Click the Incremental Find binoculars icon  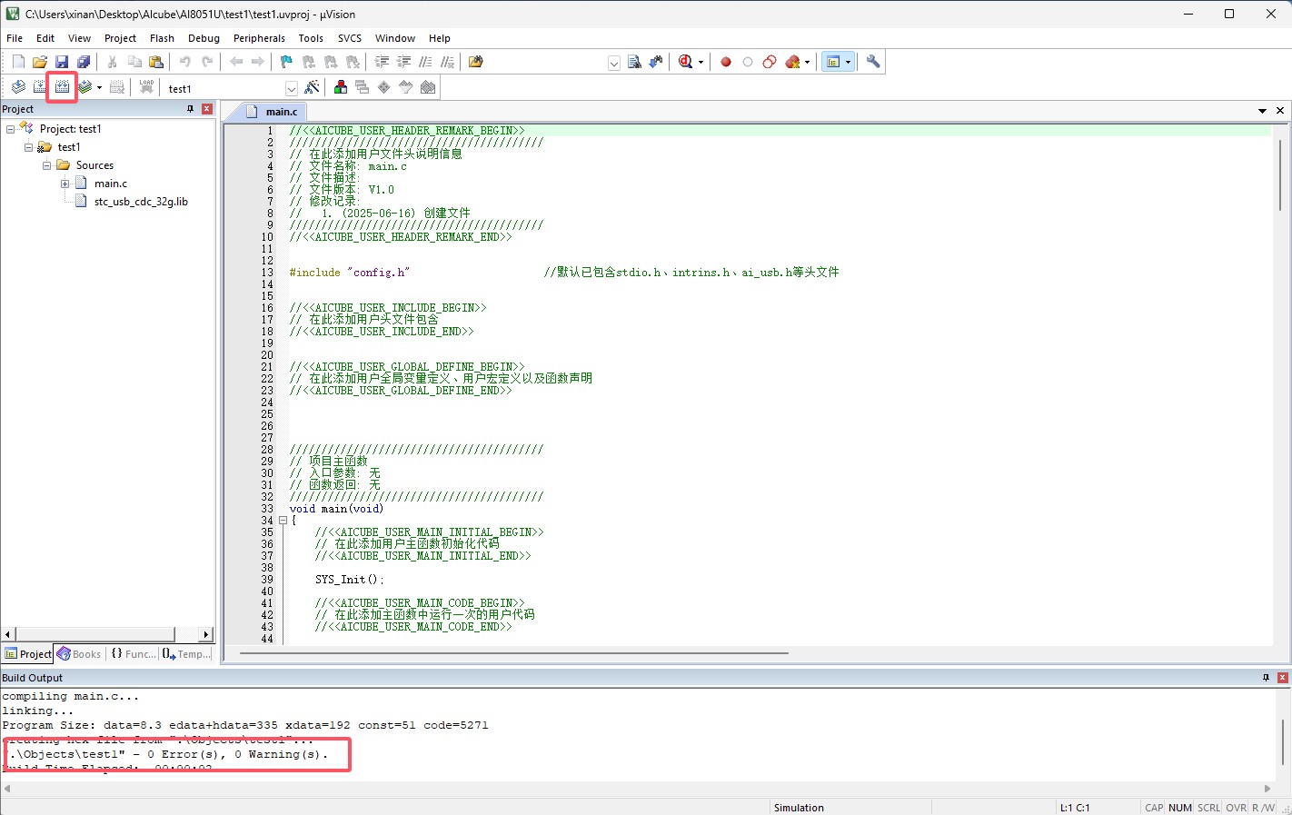click(x=656, y=62)
